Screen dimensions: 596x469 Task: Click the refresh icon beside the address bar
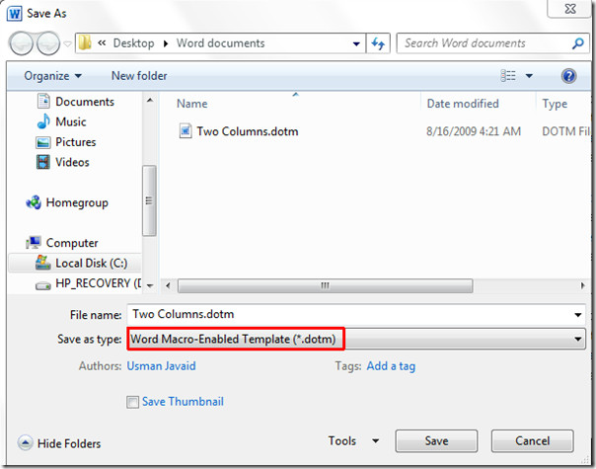pos(378,43)
